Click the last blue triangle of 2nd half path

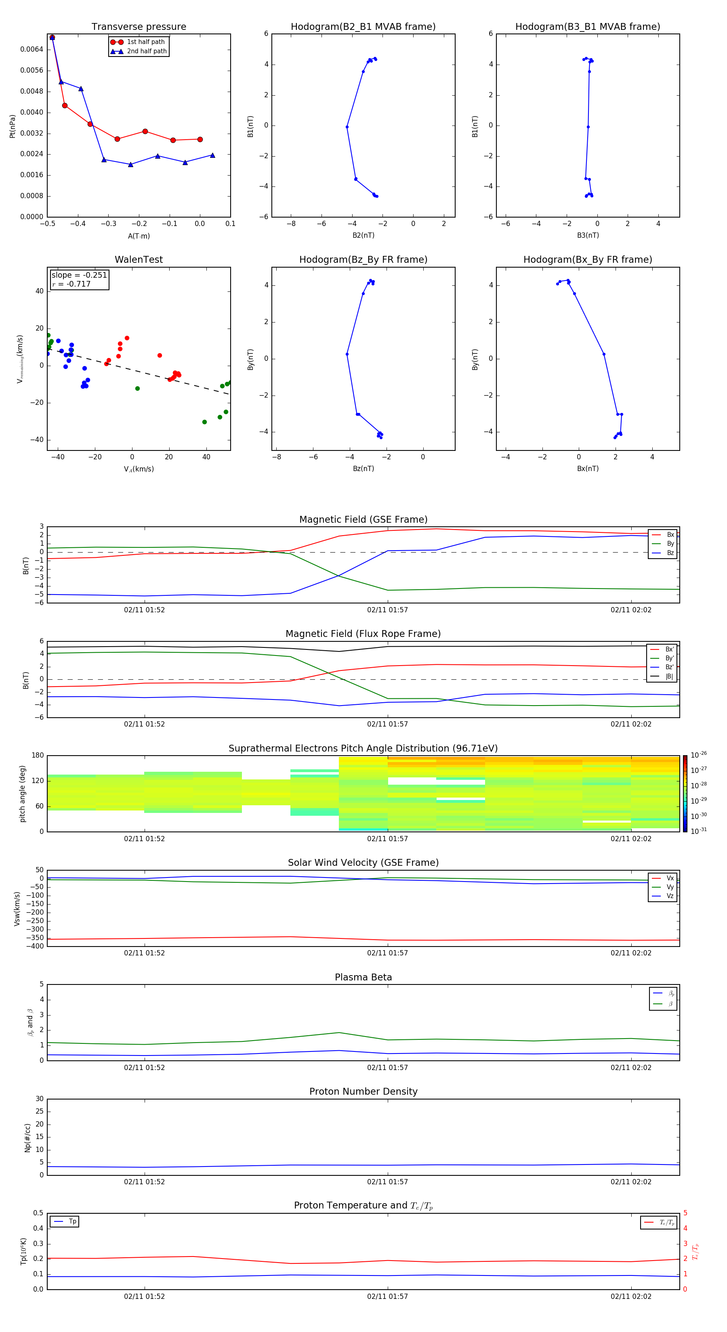point(213,155)
